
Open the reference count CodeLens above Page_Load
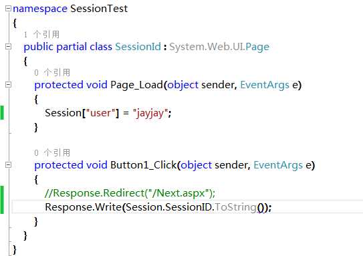tap(52, 73)
